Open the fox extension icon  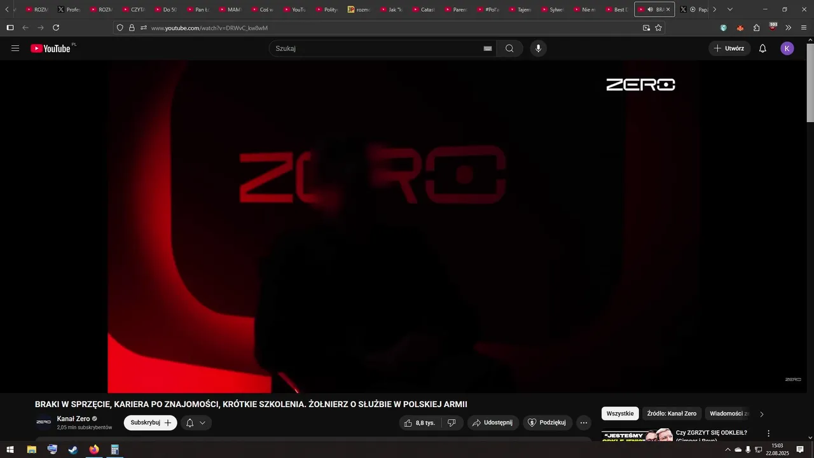click(x=740, y=28)
